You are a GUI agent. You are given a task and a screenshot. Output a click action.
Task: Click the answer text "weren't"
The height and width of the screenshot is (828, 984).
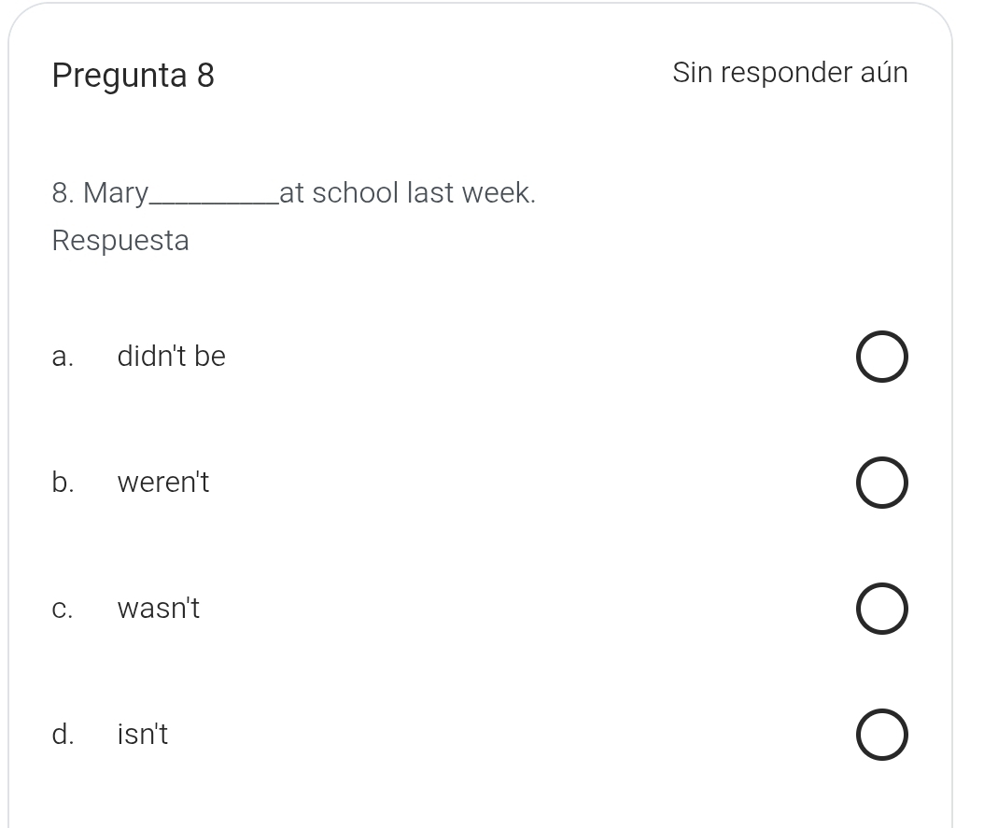point(162,483)
